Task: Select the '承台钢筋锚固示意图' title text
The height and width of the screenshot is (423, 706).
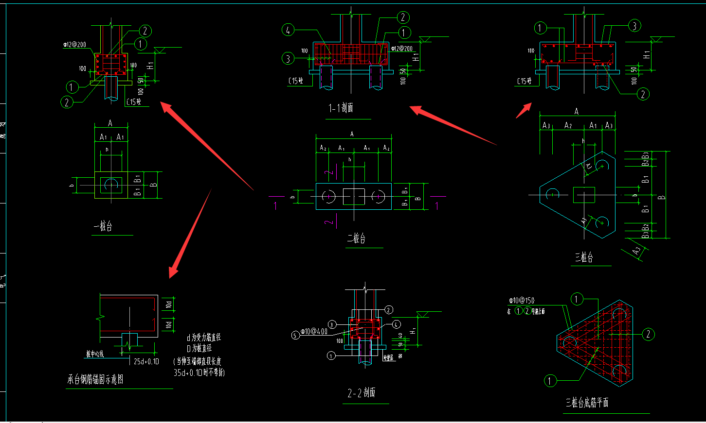Action: 96,379
